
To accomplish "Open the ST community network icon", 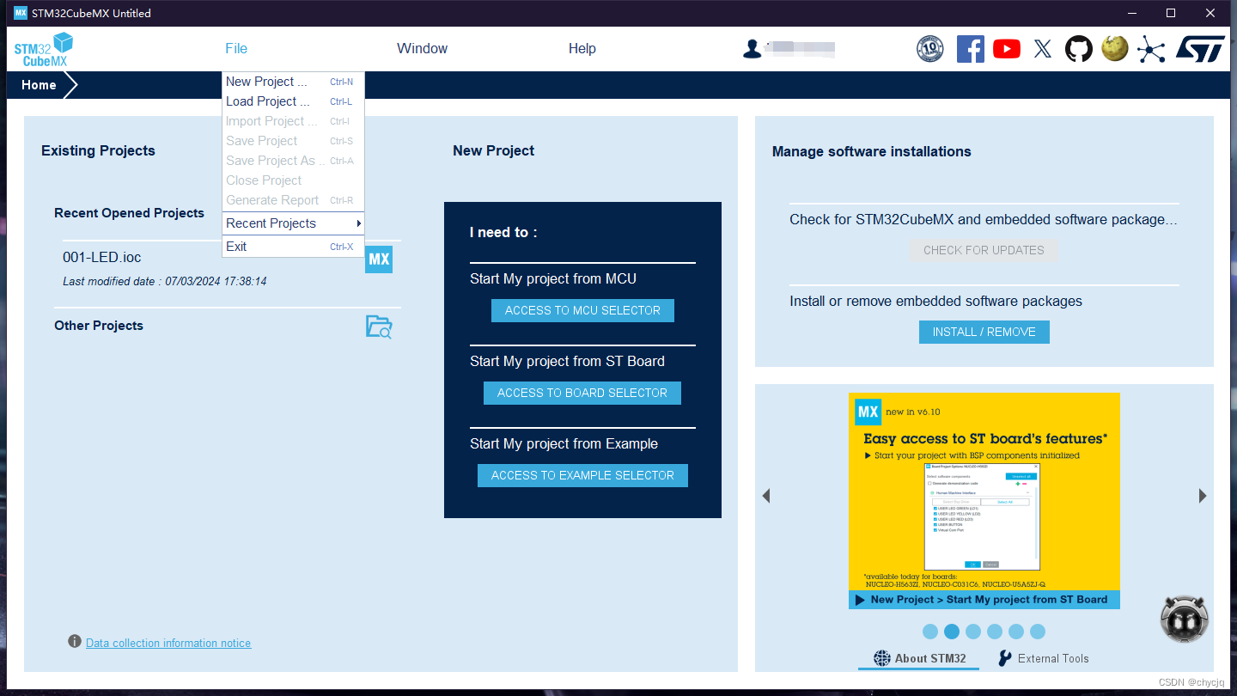I will [1151, 49].
